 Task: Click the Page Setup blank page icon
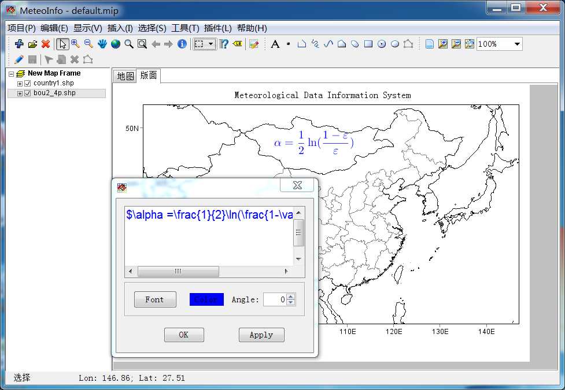tap(430, 44)
